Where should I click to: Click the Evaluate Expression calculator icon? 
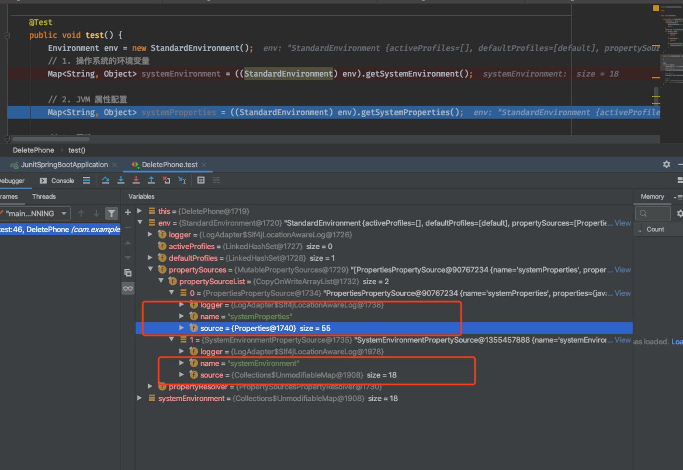[x=201, y=180]
